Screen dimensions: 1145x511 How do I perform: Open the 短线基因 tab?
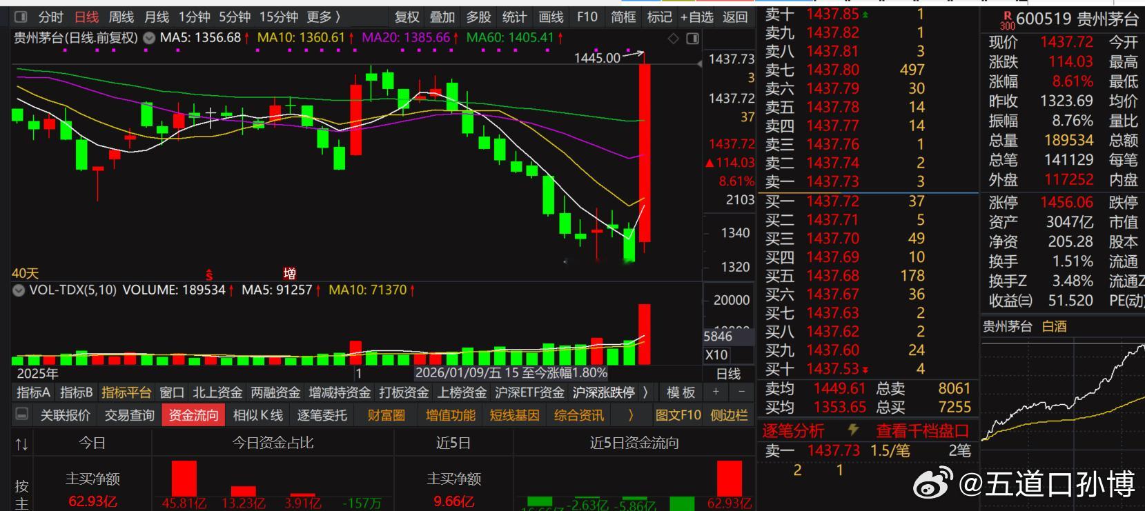(515, 415)
